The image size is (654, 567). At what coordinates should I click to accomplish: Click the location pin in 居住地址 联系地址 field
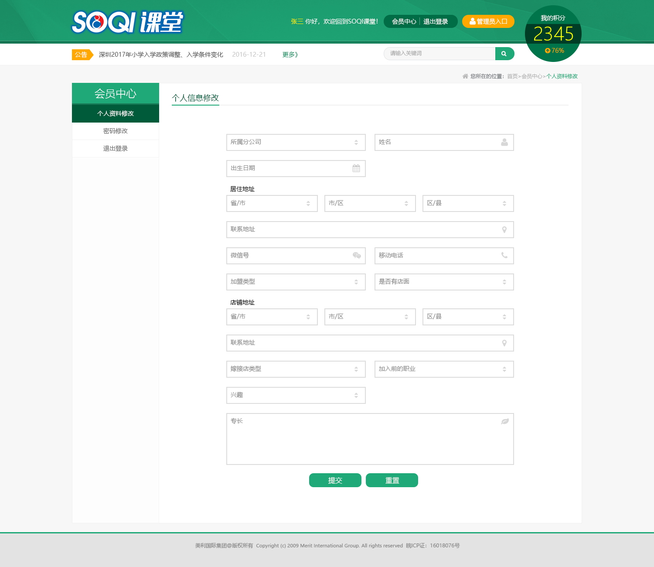pos(504,229)
